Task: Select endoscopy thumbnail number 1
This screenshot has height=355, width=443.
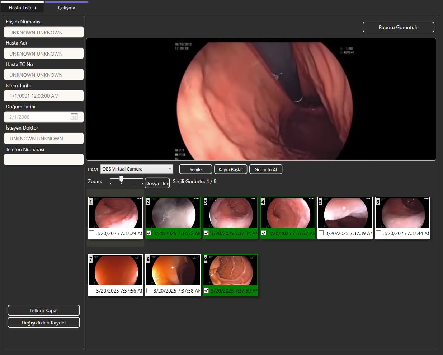Action: [116, 213]
